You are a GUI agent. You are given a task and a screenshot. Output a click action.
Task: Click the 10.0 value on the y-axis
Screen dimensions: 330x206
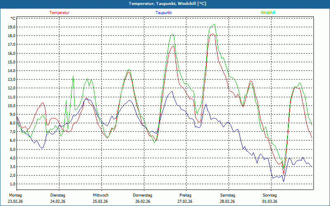click(11, 105)
